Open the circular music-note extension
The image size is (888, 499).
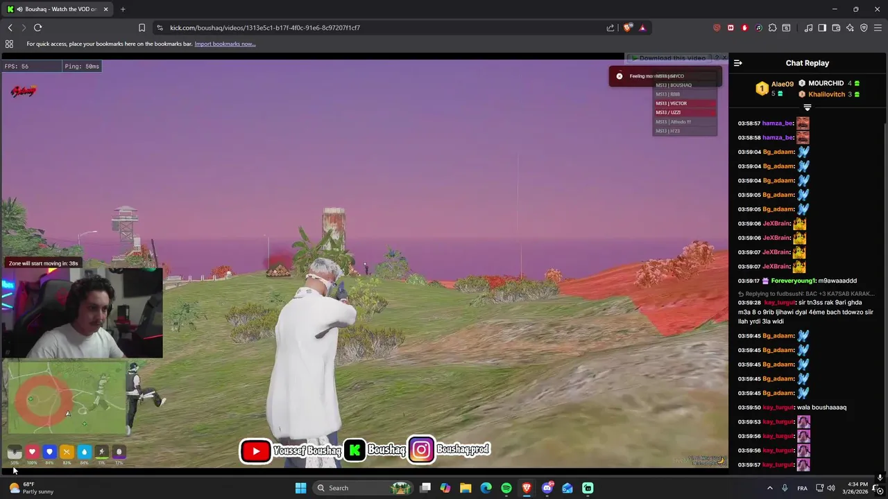[758, 28]
